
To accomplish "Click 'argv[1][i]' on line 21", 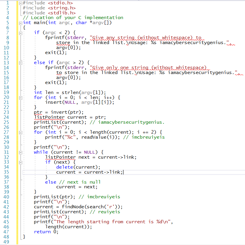I will tap(95, 102).
